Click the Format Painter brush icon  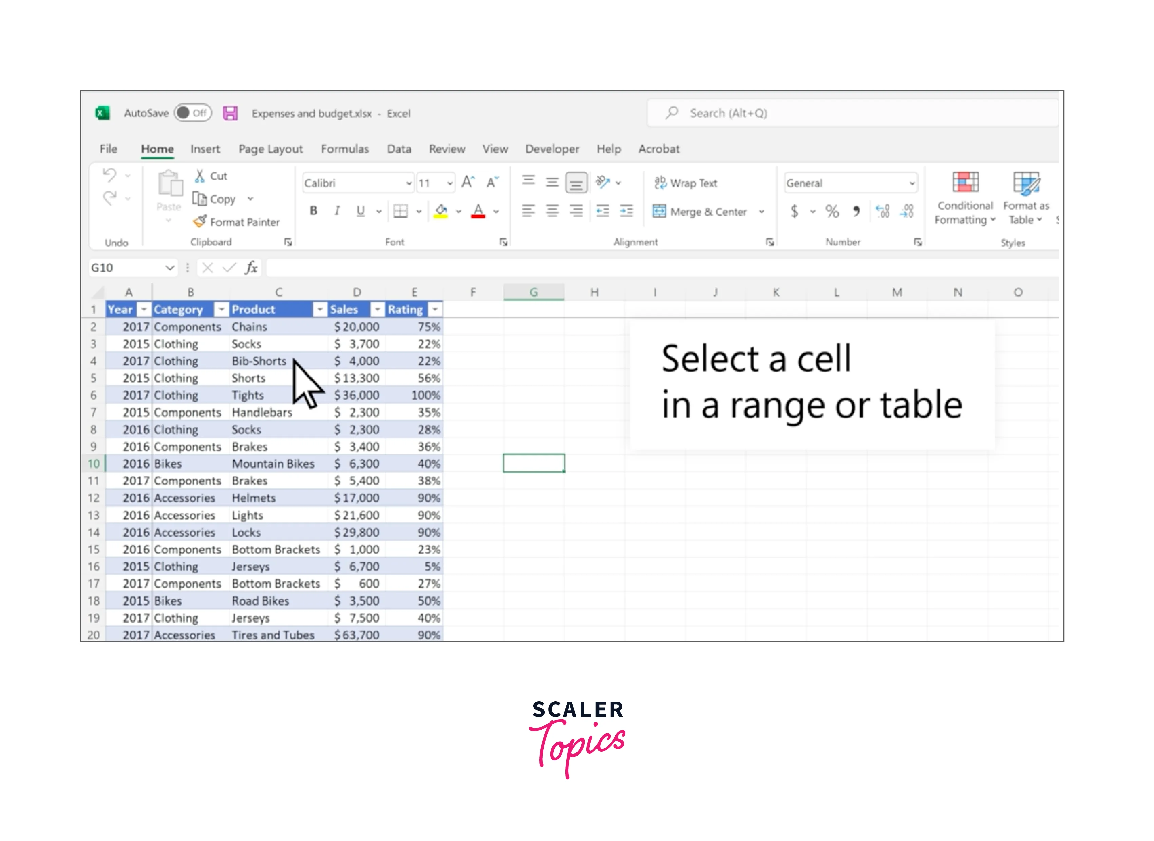(200, 222)
